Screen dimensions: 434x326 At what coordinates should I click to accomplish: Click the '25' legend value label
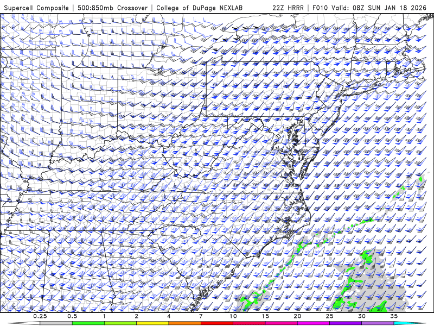click(x=329, y=316)
